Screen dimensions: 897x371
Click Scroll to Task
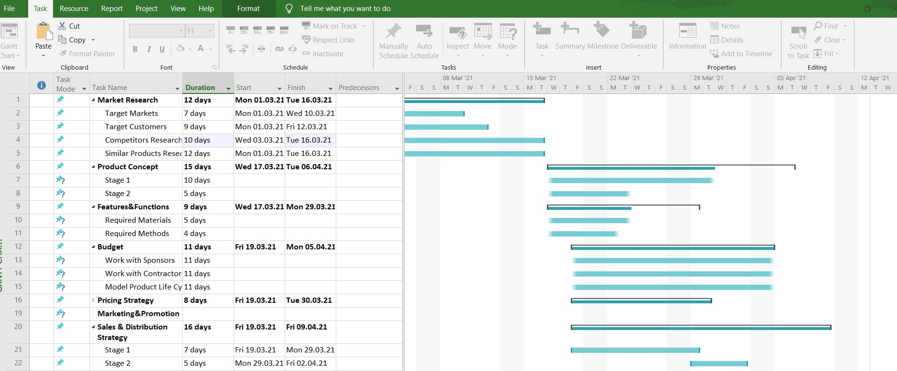coord(798,42)
